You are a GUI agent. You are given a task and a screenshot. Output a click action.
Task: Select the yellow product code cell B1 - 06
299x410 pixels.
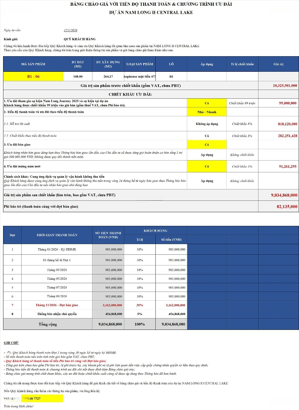point(33,76)
